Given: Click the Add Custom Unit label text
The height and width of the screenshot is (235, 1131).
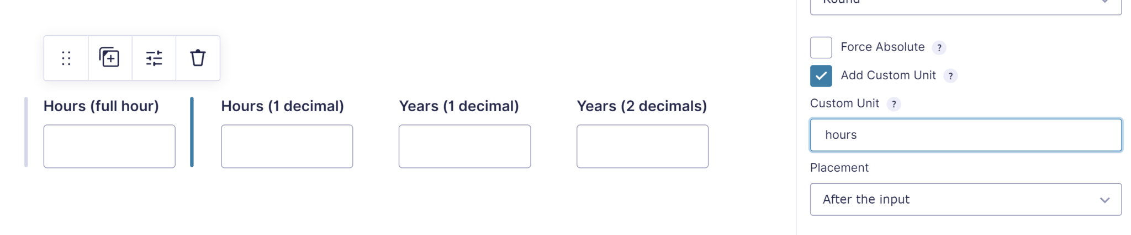Looking at the screenshot, I should pos(888,75).
